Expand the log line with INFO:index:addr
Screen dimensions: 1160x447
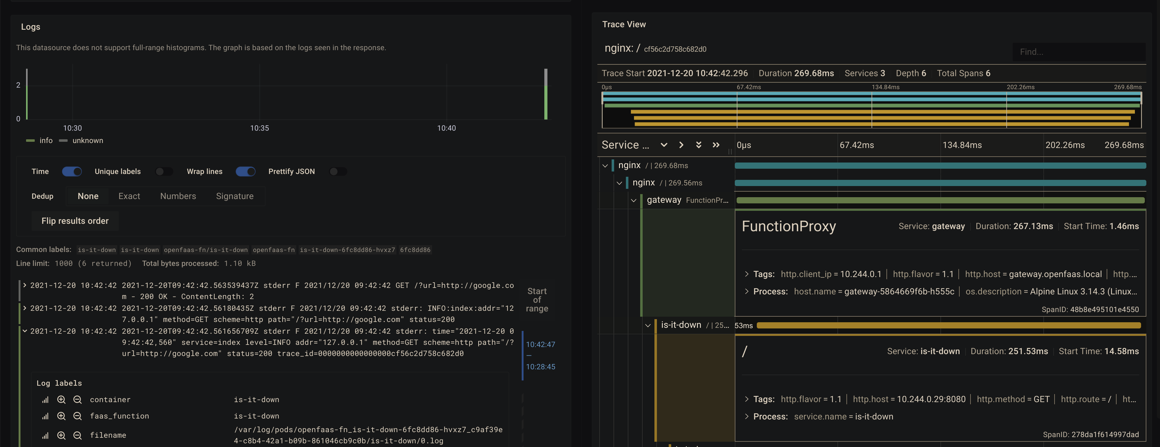click(x=25, y=308)
